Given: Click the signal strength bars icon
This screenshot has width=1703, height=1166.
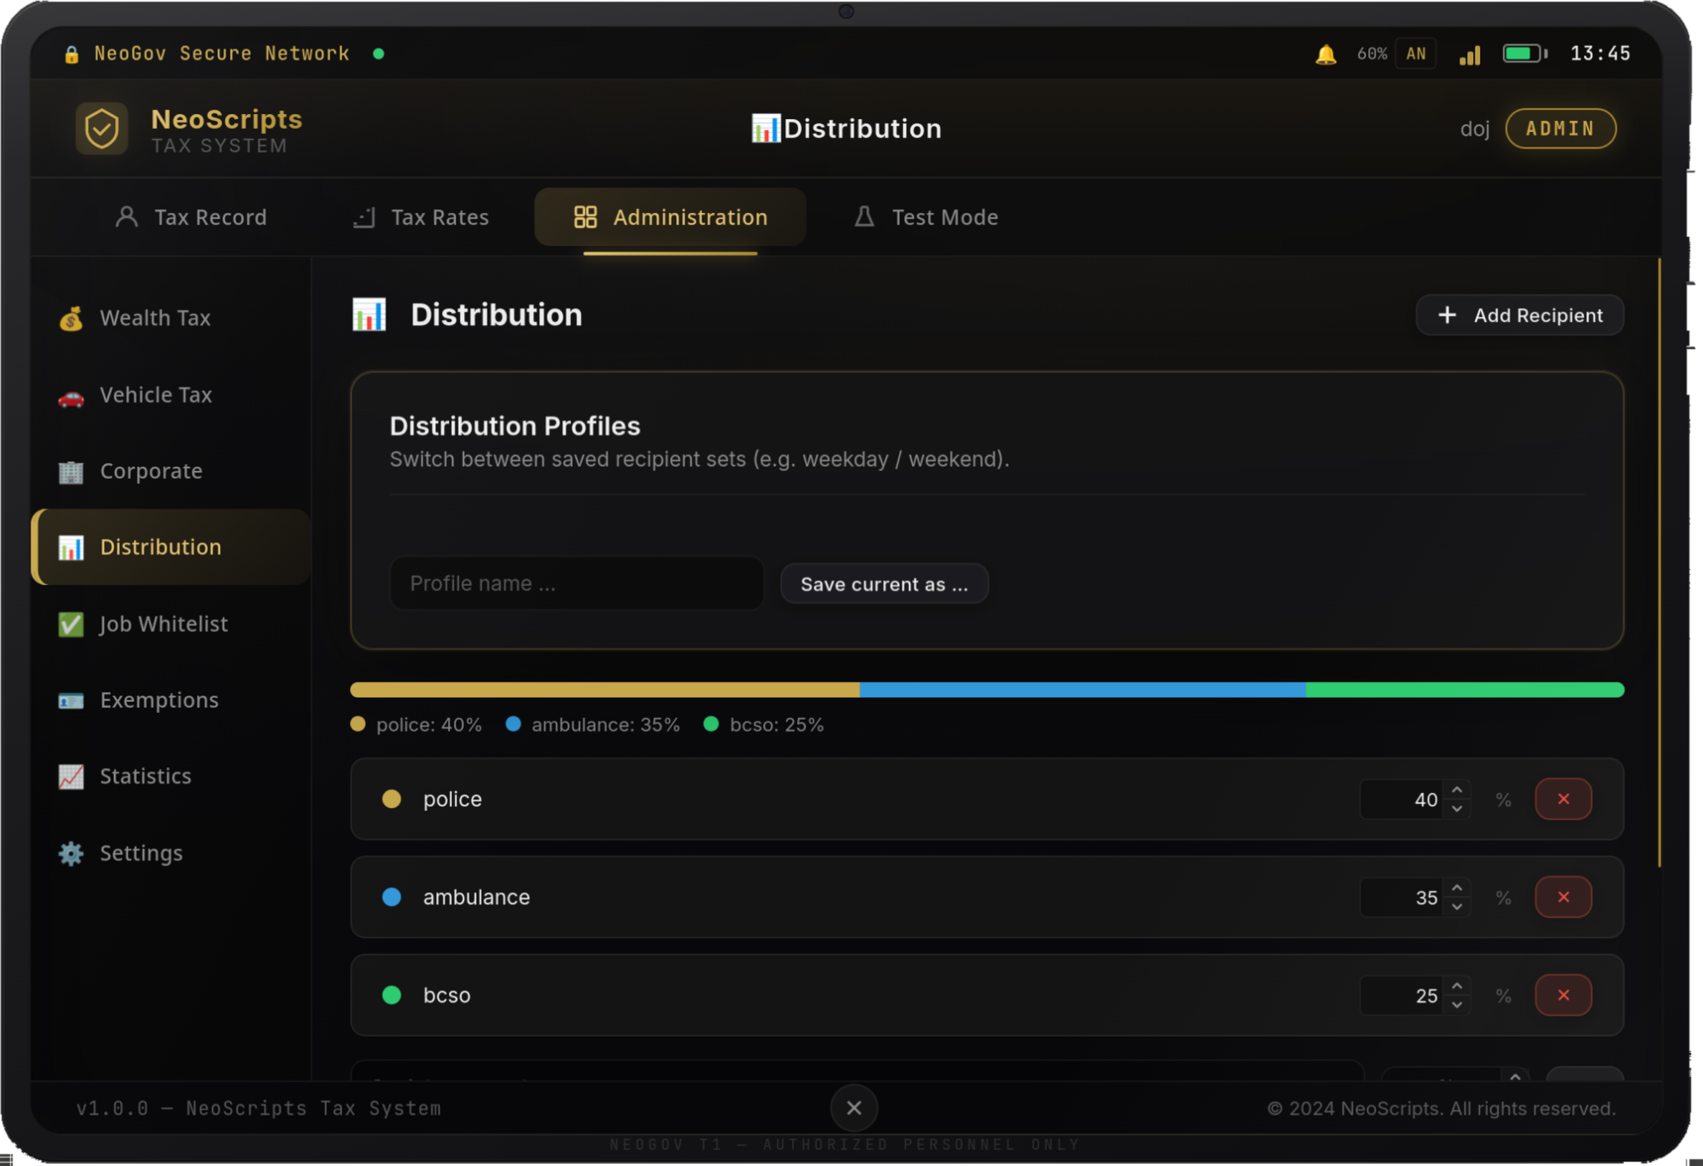Looking at the screenshot, I should (1470, 55).
